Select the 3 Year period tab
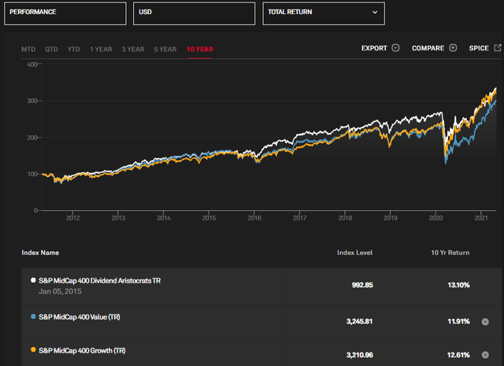The image size is (504, 366). click(133, 50)
